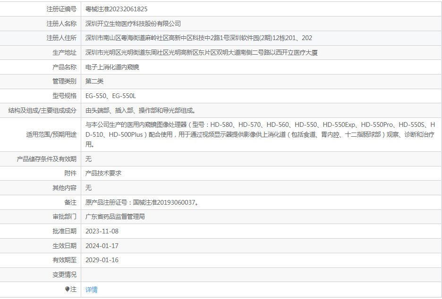Click 无 in the 产品储存条件及有效期 row
The image size is (442, 299).
[88, 159]
